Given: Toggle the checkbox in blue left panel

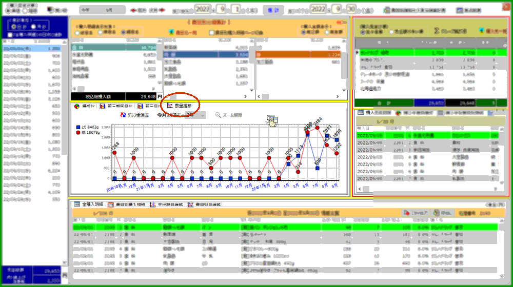Looking at the screenshot, I should 10,35.
